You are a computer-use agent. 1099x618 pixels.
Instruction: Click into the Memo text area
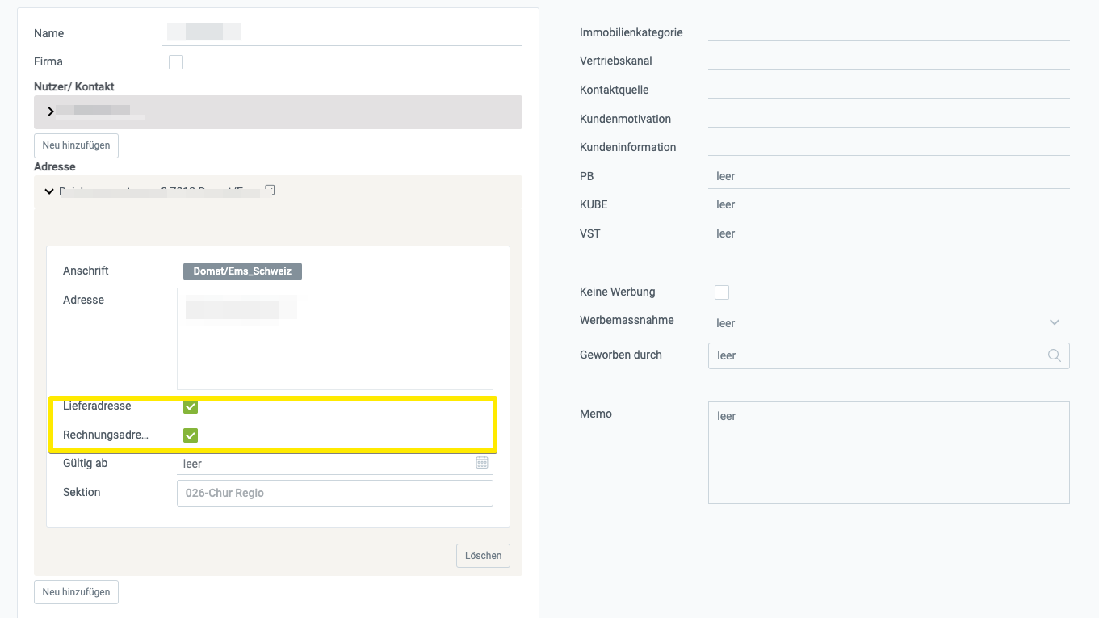click(x=889, y=452)
